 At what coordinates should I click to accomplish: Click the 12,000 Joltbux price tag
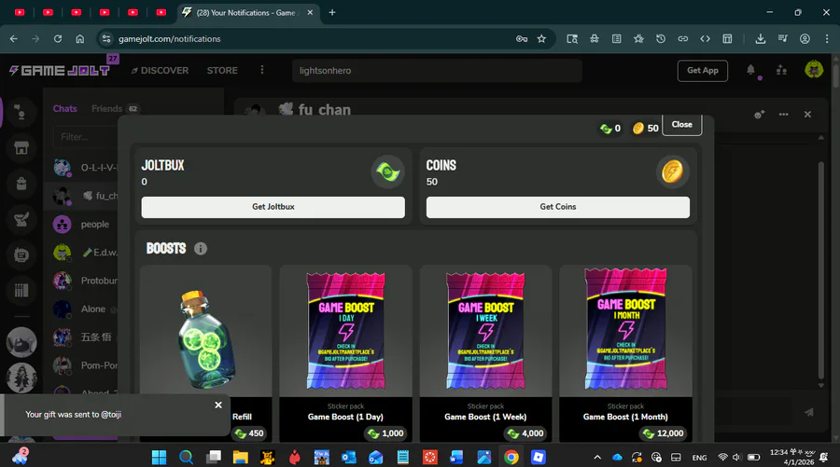(664, 433)
